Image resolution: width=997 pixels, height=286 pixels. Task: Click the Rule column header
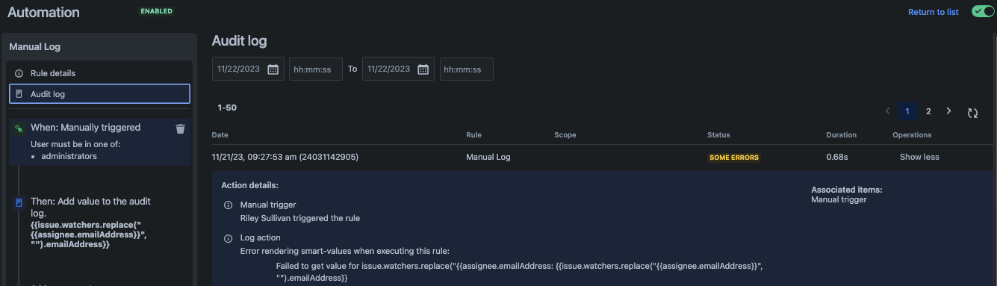coord(473,135)
